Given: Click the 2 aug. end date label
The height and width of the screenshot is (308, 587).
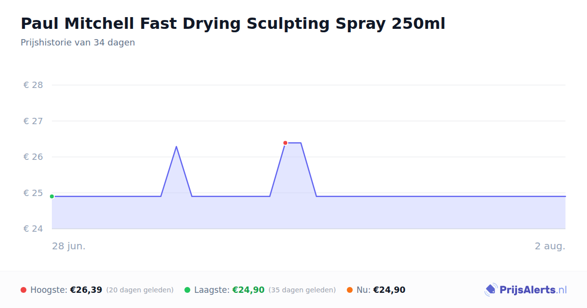Looking at the screenshot, I should (550, 246).
